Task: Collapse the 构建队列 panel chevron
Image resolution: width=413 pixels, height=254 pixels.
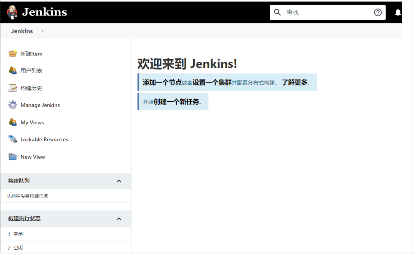Action: [x=119, y=181]
